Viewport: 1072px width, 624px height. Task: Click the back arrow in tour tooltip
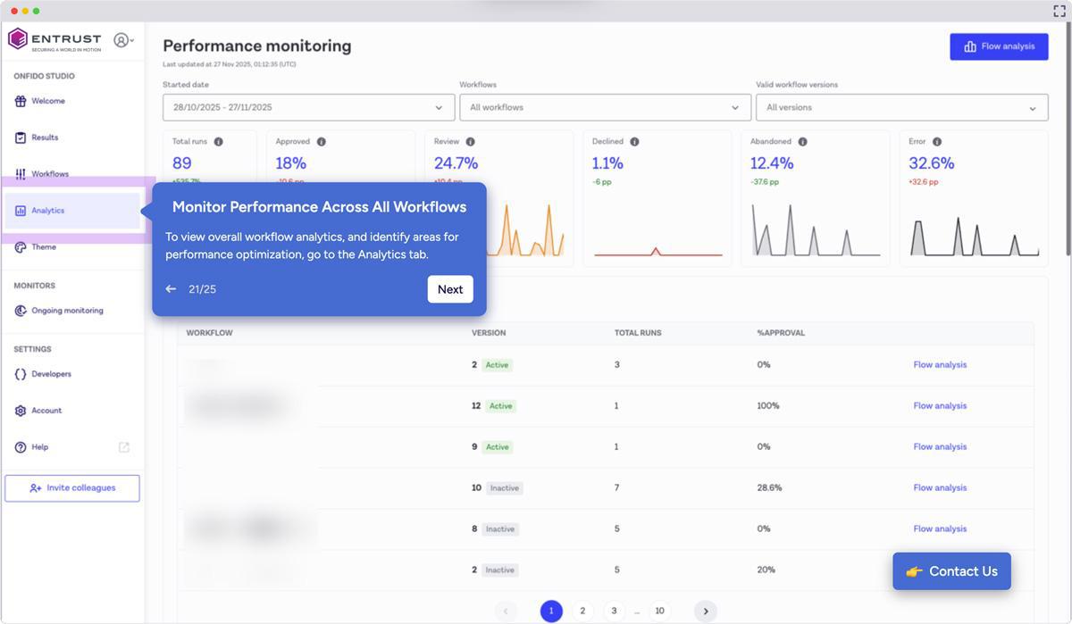pos(172,289)
